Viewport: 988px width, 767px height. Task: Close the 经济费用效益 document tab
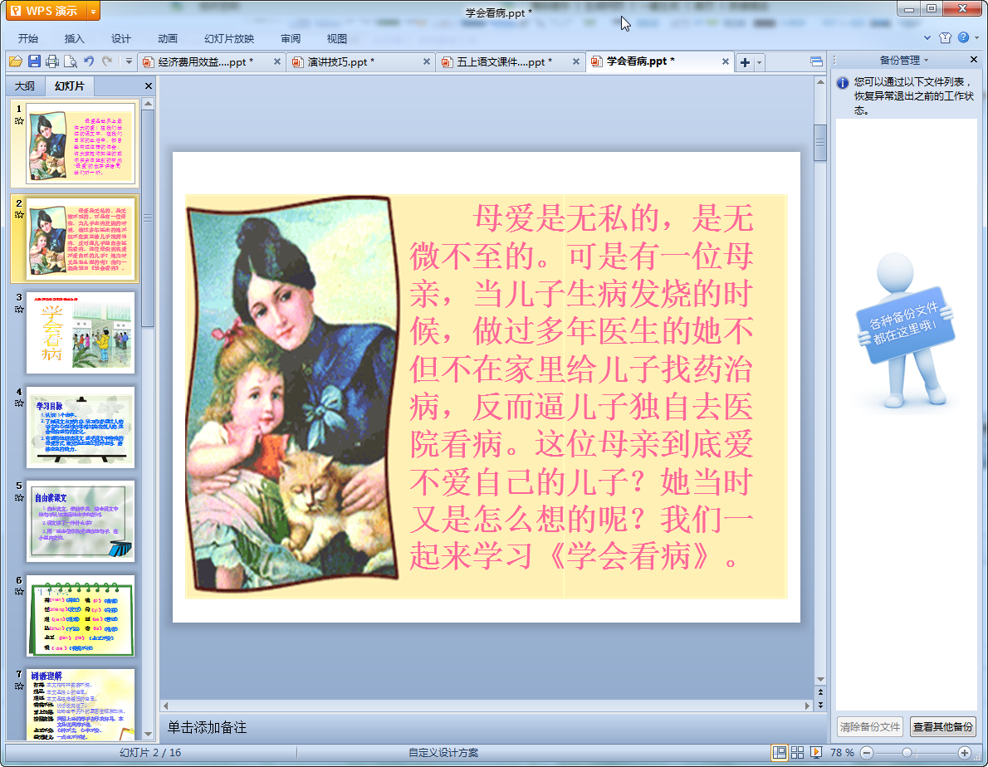click(277, 61)
